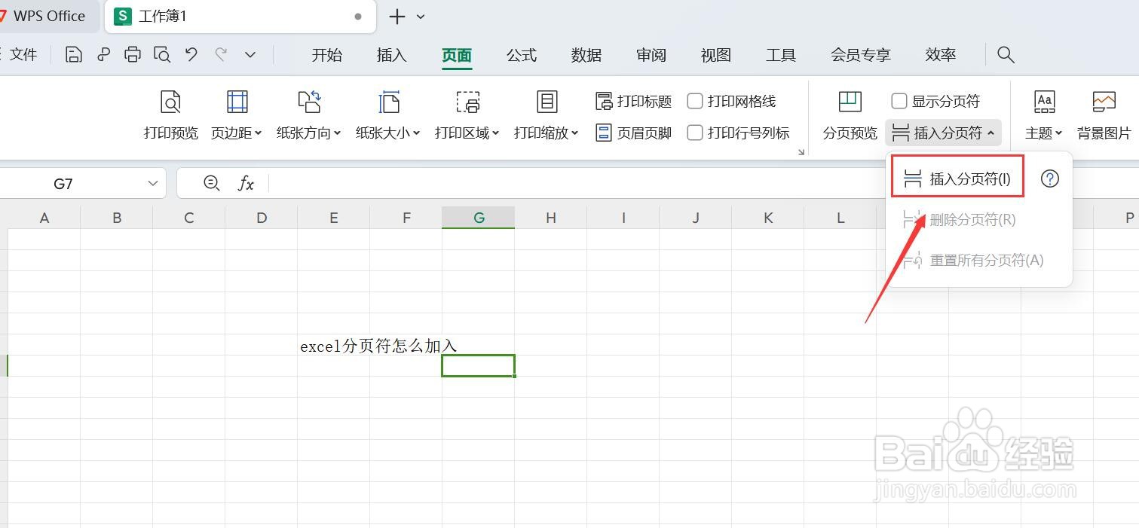Click the 打印标题 print titles icon
Image resolution: width=1139 pixels, height=528 pixels.
coord(633,100)
